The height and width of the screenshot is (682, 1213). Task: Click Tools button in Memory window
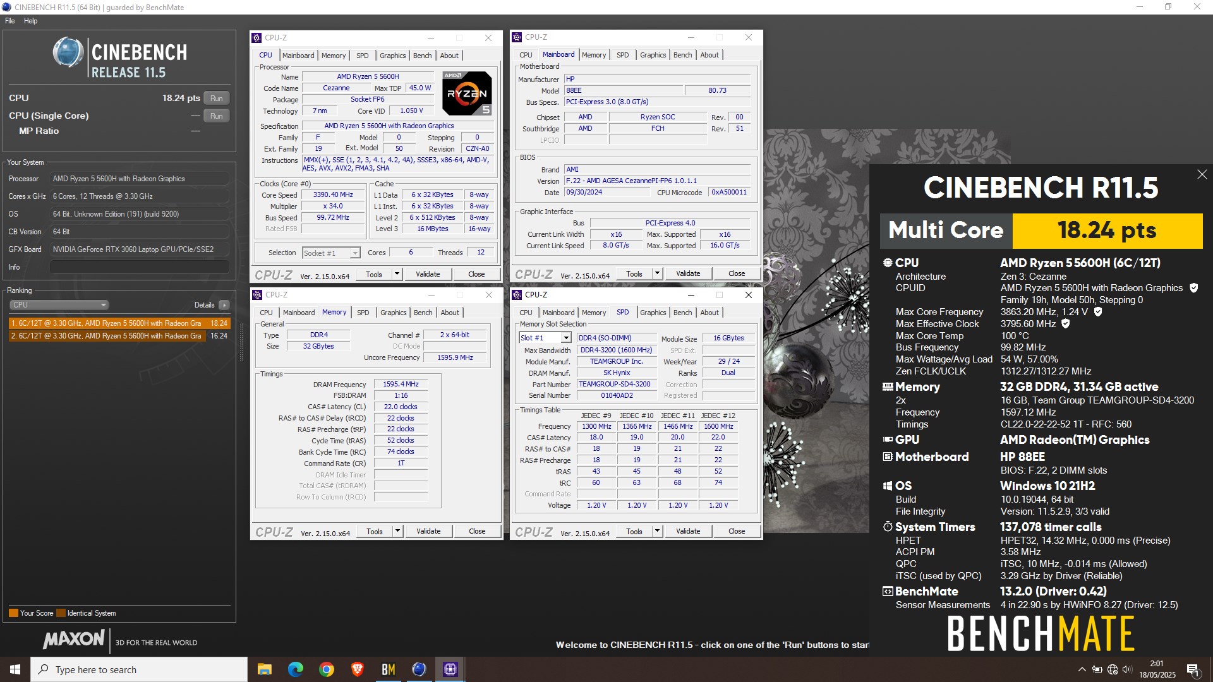click(375, 531)
